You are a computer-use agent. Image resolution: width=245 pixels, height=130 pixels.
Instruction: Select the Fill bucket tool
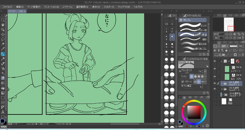coord(3,88)
